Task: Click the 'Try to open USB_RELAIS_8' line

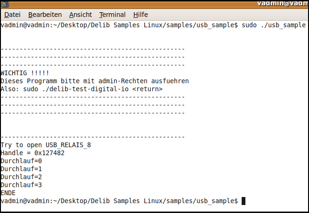Action: pos(46,145)
